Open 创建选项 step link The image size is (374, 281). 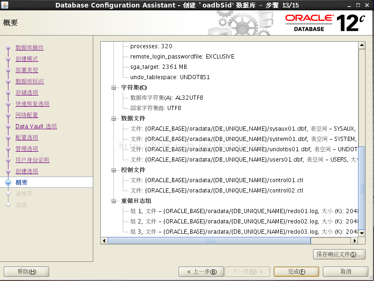27,171
